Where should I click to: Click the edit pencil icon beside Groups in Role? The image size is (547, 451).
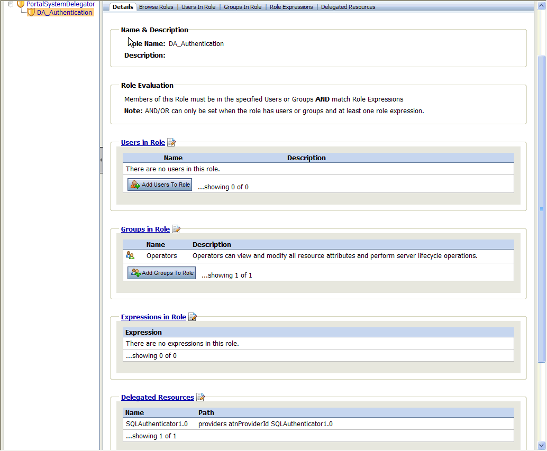tap(176, 229)
